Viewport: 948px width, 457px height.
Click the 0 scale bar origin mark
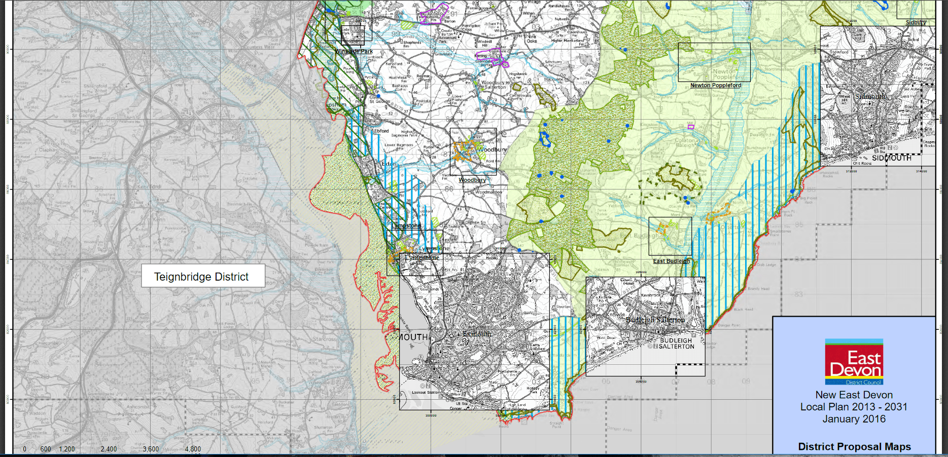(24, 449)
